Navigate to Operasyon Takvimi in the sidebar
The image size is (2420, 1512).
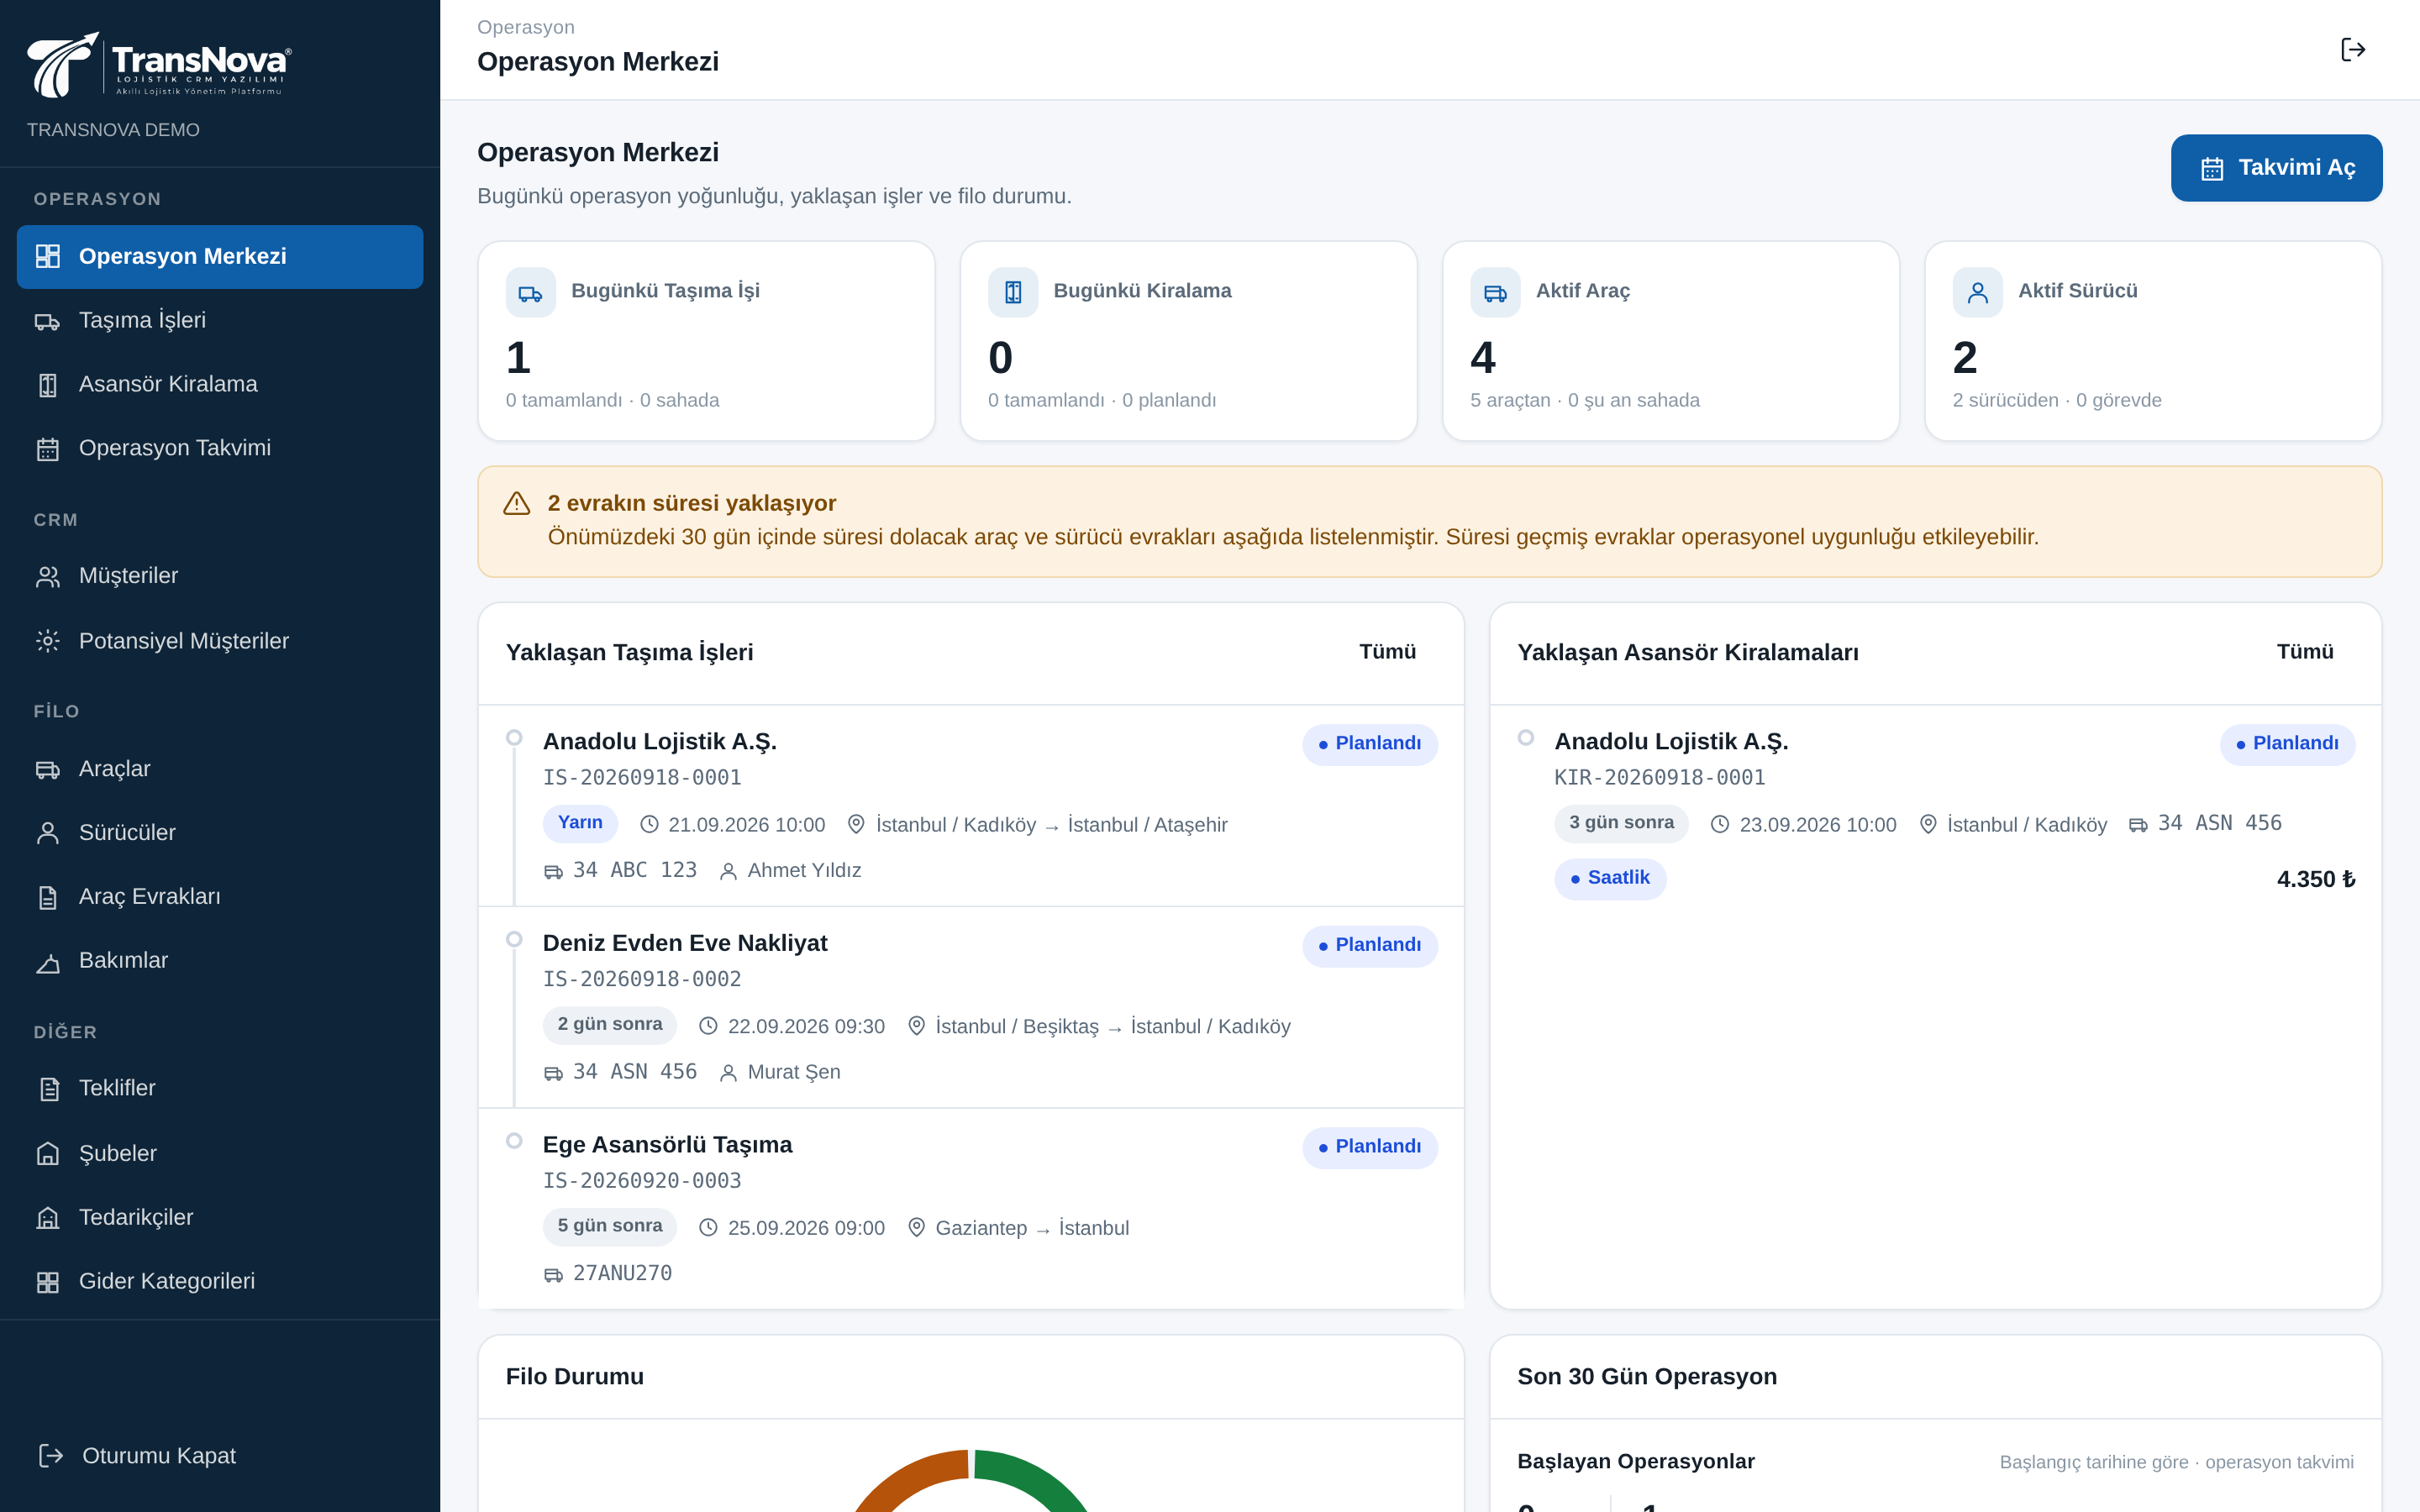(x=220, y=449)
